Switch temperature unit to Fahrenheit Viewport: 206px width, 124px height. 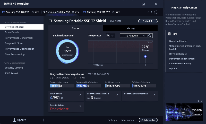(x=113, y=36)
